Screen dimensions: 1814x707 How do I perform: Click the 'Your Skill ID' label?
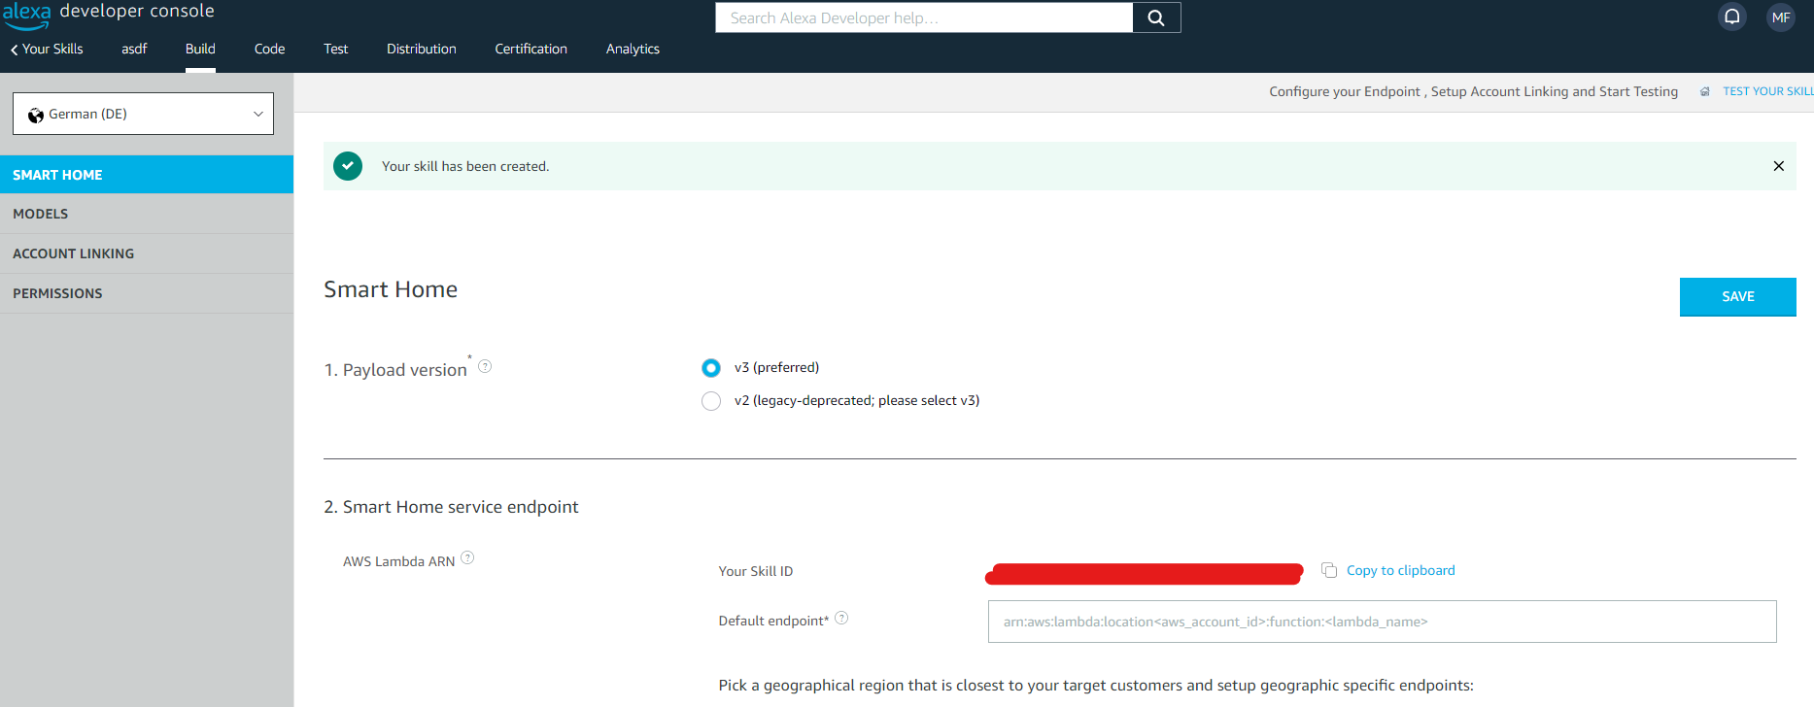[756, 571]
